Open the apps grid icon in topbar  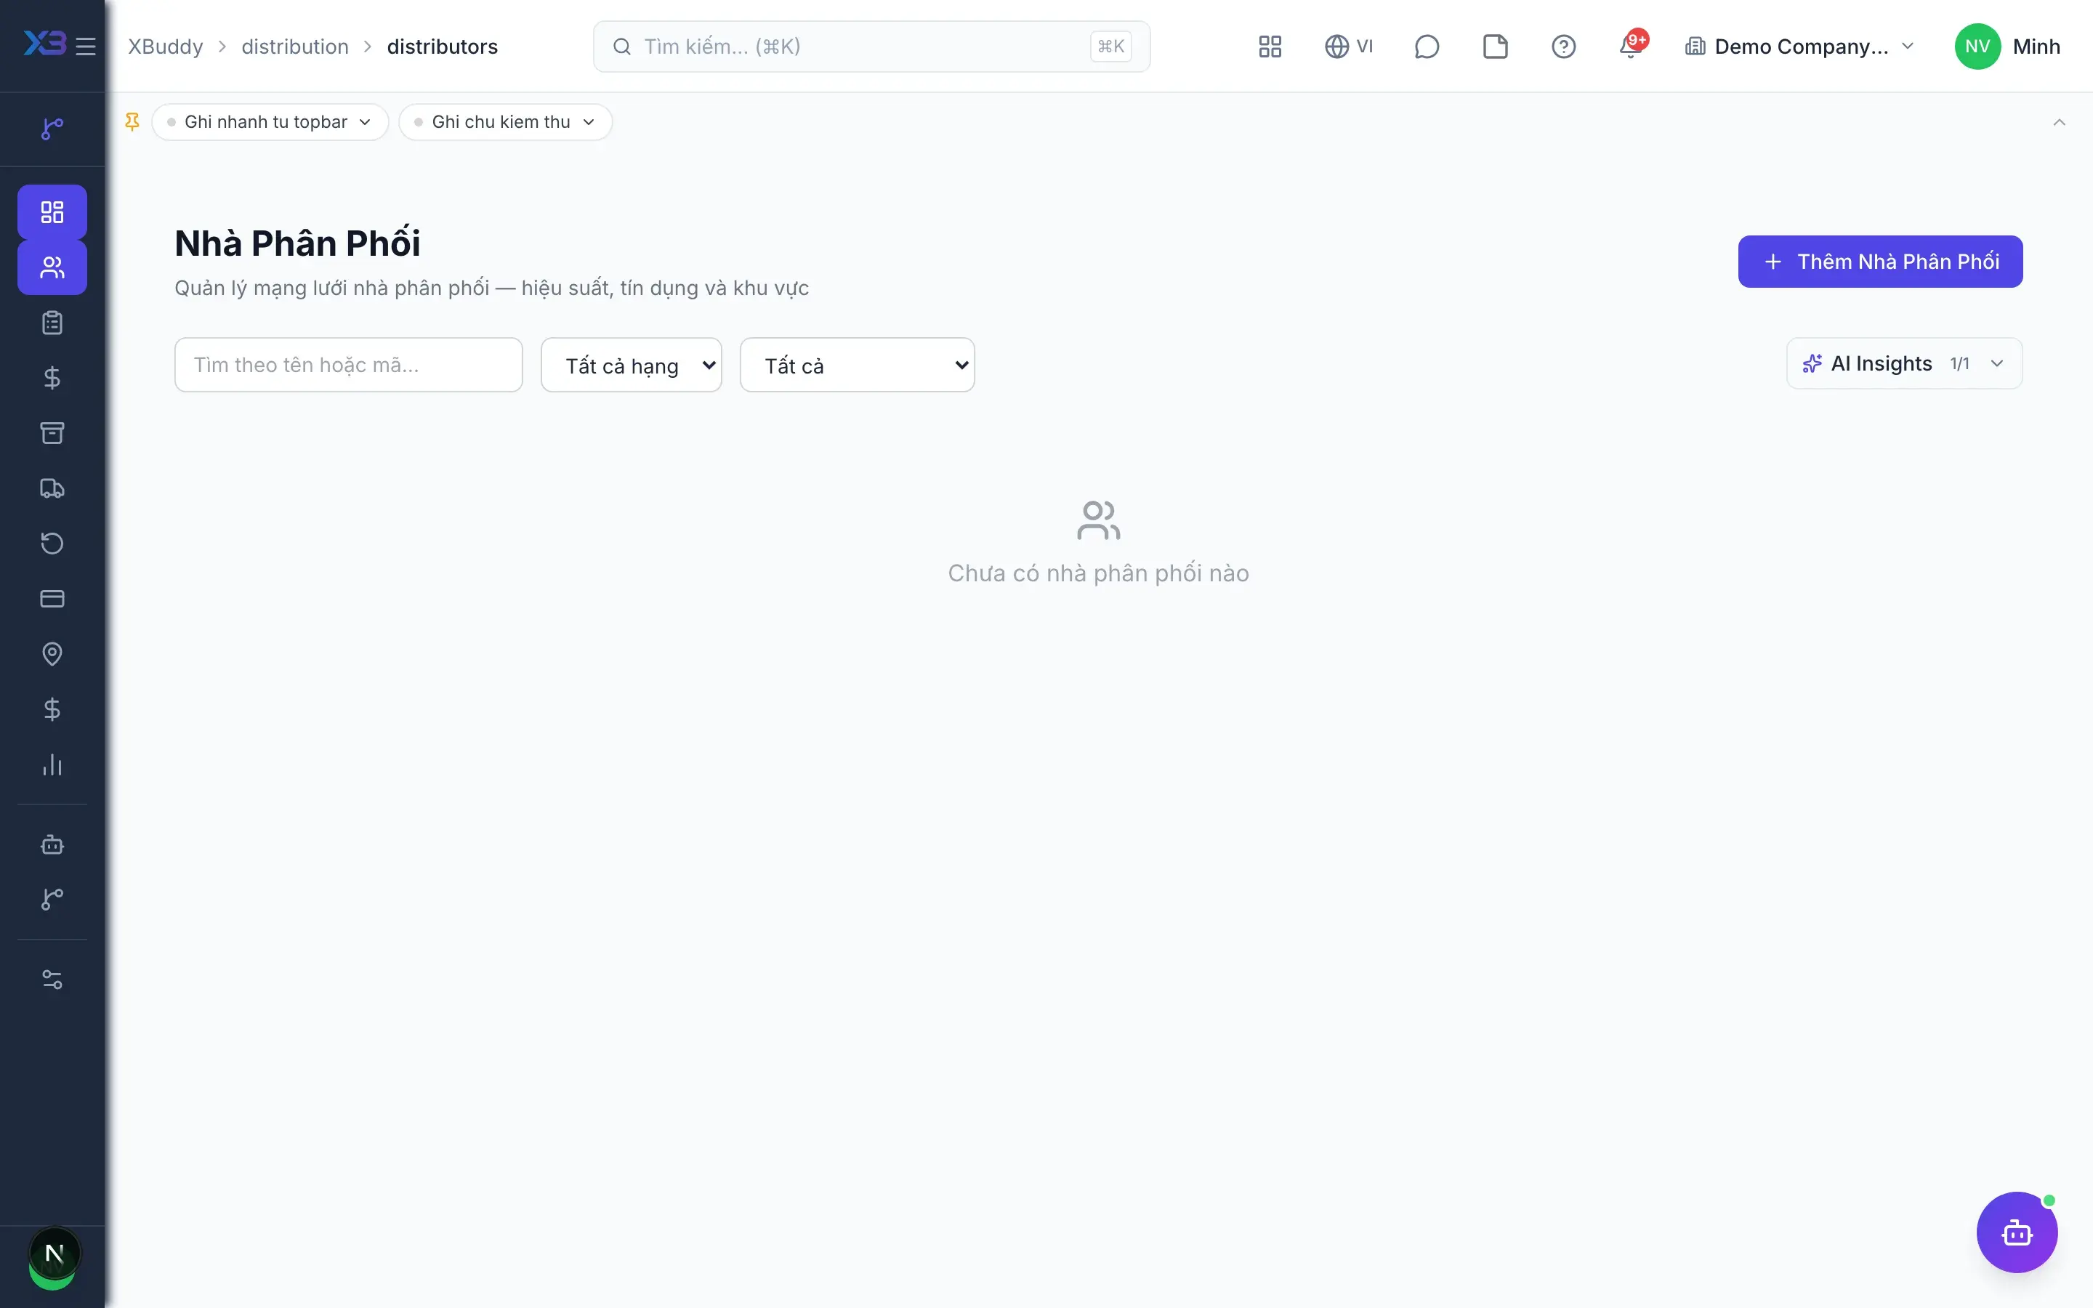point(1270,47)
